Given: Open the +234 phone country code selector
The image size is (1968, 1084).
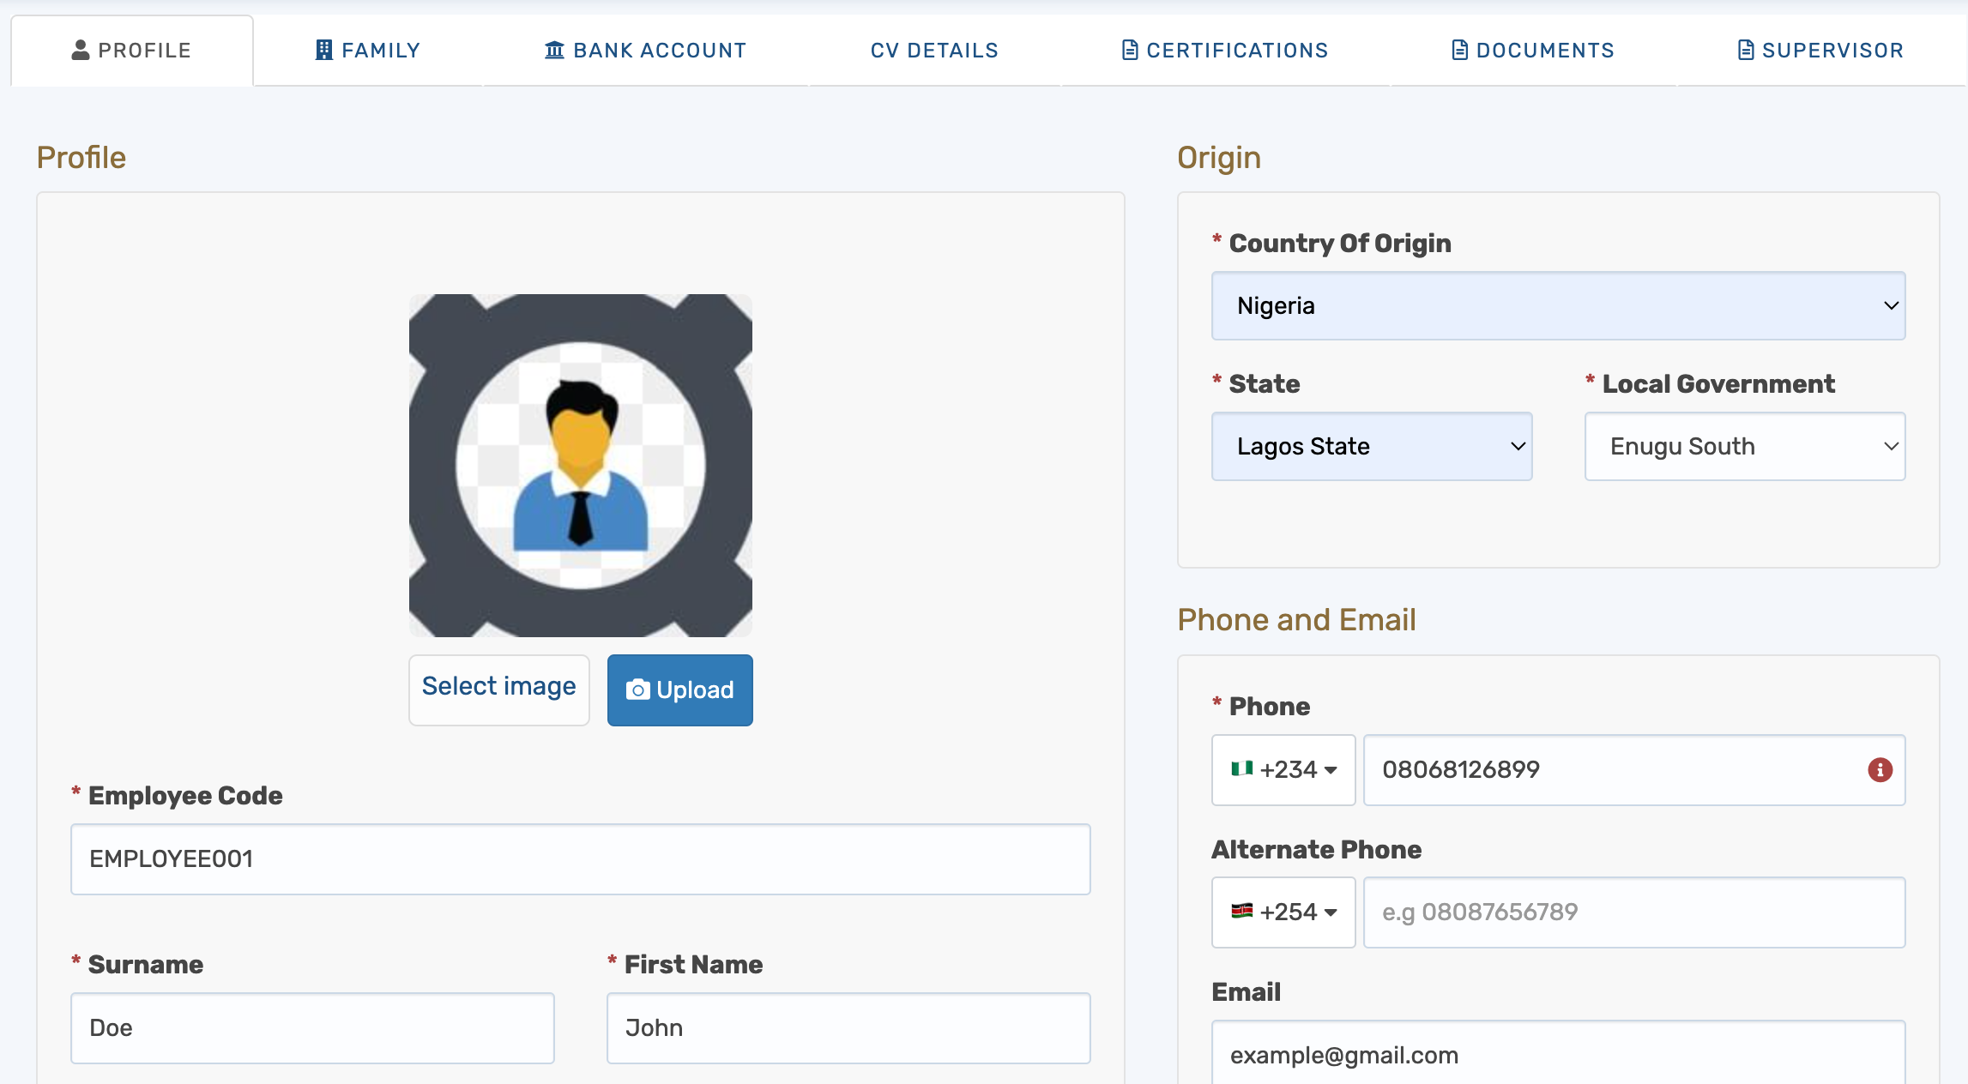Looking at the screenshot, I should coord(1283,770).
